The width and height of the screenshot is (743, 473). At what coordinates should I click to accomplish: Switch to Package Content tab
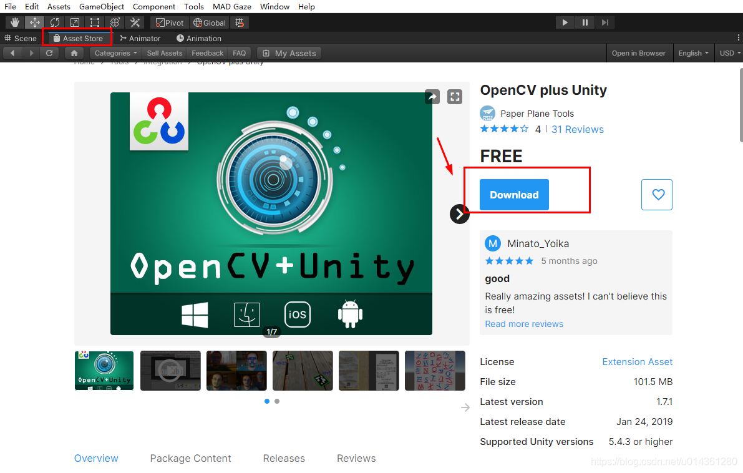pos(190,458)
